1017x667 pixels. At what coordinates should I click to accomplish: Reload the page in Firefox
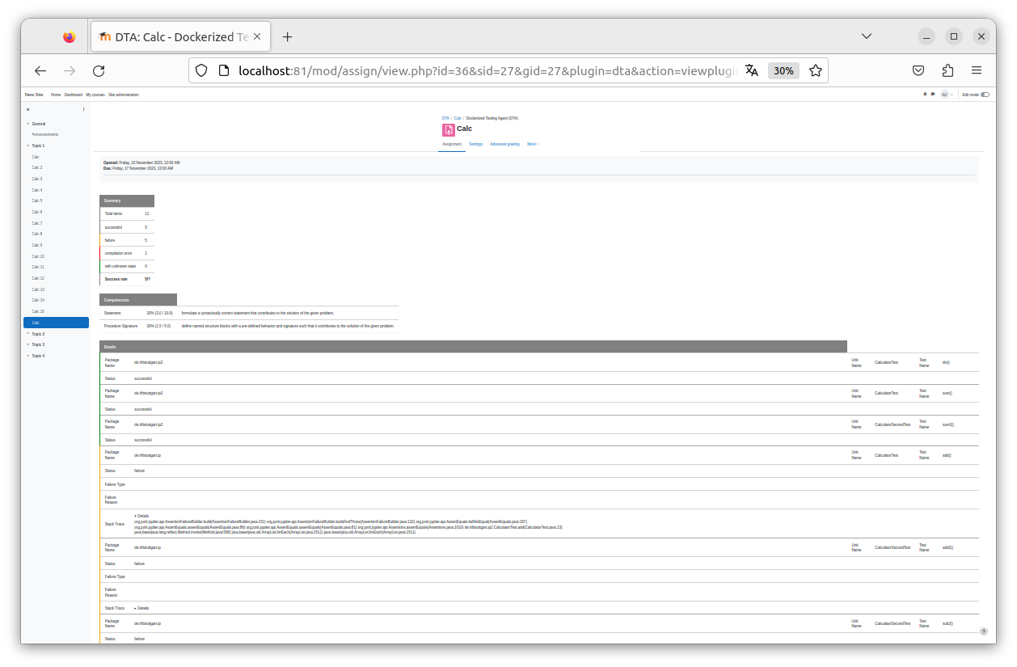coord(99,70)
